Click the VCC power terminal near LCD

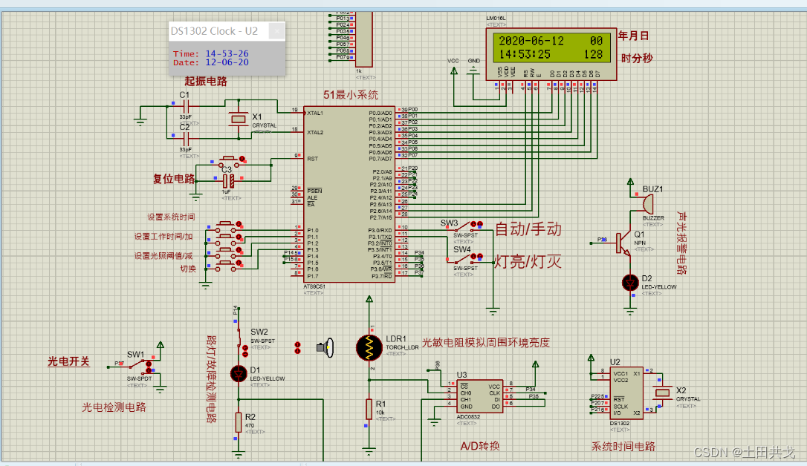tap(453, 71)
